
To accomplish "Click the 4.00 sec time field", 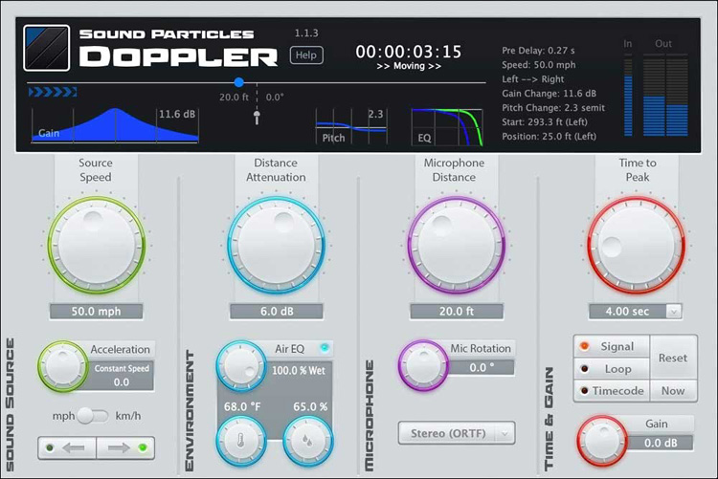I will tap(627, 312).
